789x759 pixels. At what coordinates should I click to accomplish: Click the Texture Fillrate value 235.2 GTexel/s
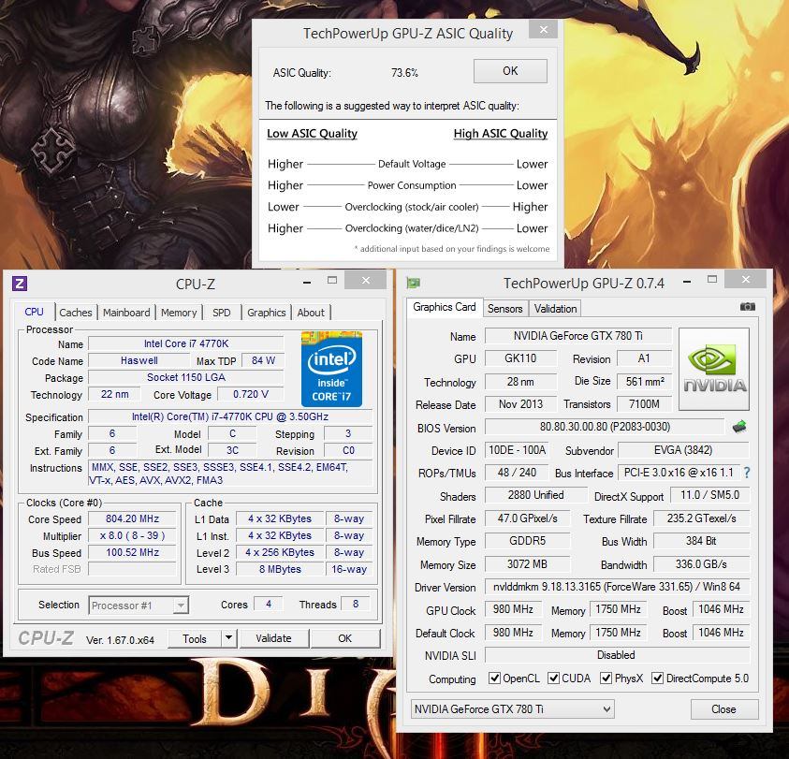[x=701, y=518]
